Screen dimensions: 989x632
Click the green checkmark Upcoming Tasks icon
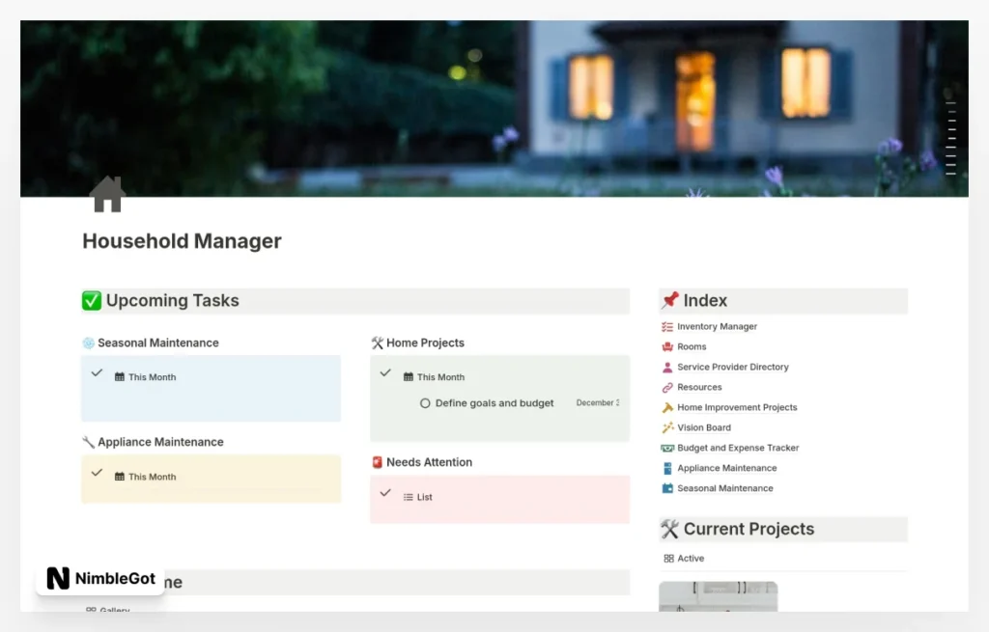[x=92, y=301]
